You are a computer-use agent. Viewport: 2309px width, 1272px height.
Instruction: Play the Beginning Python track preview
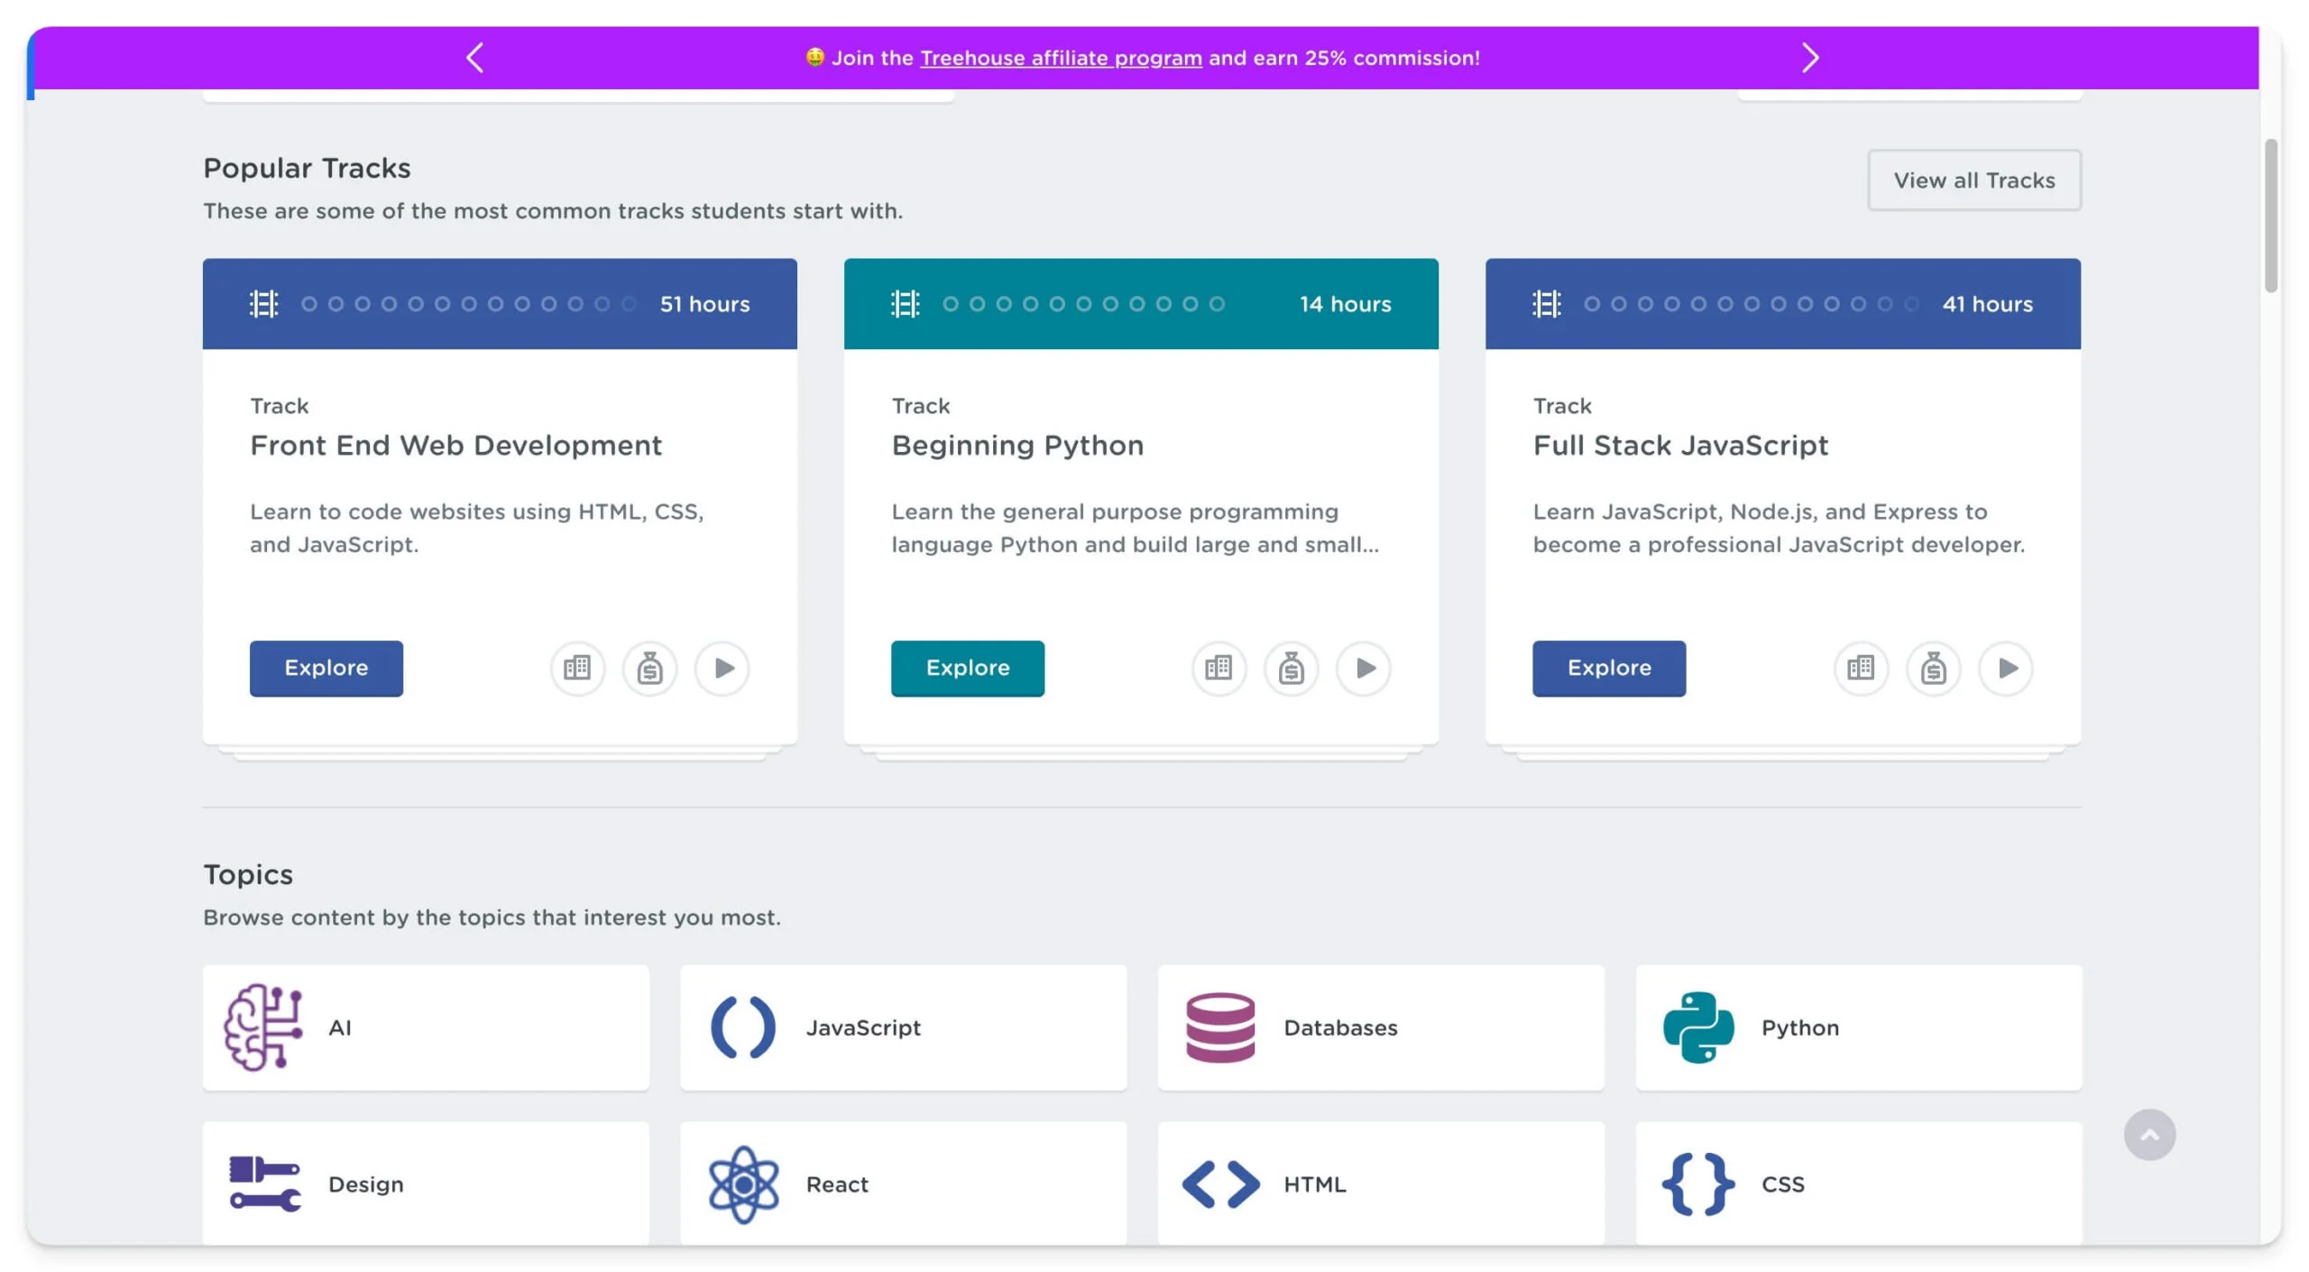point(1365,668)
